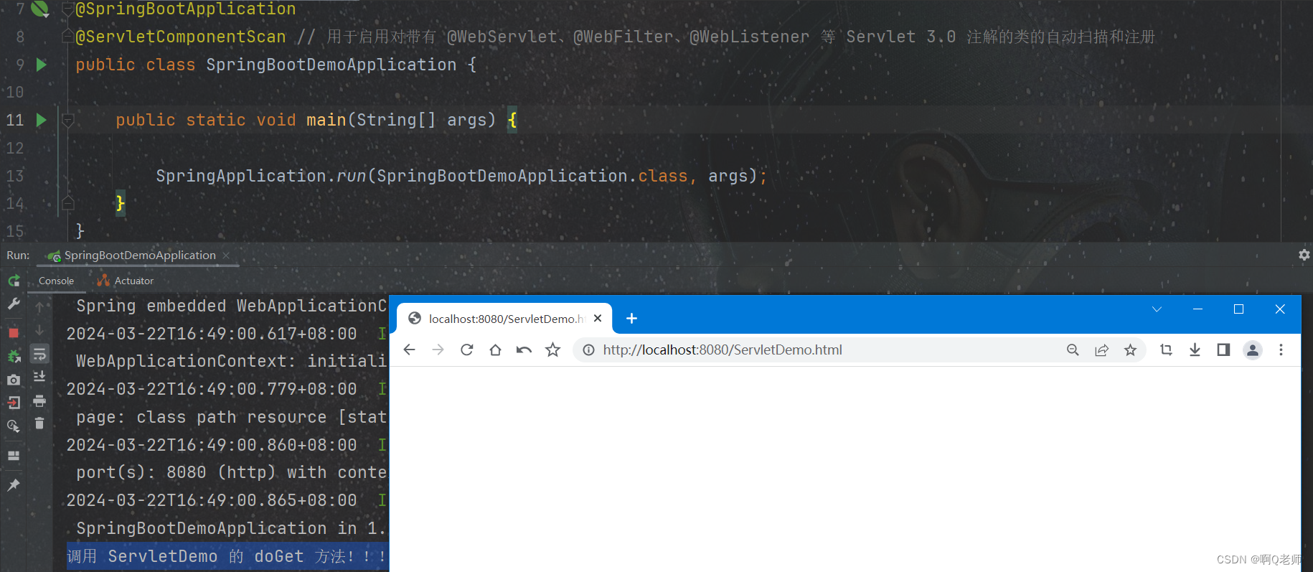Open browser tab search chevron
The image size is (1313, 572).
click(1157, 309)
